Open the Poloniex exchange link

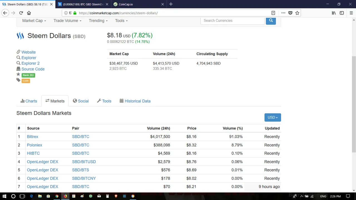[x=34, y=145]
